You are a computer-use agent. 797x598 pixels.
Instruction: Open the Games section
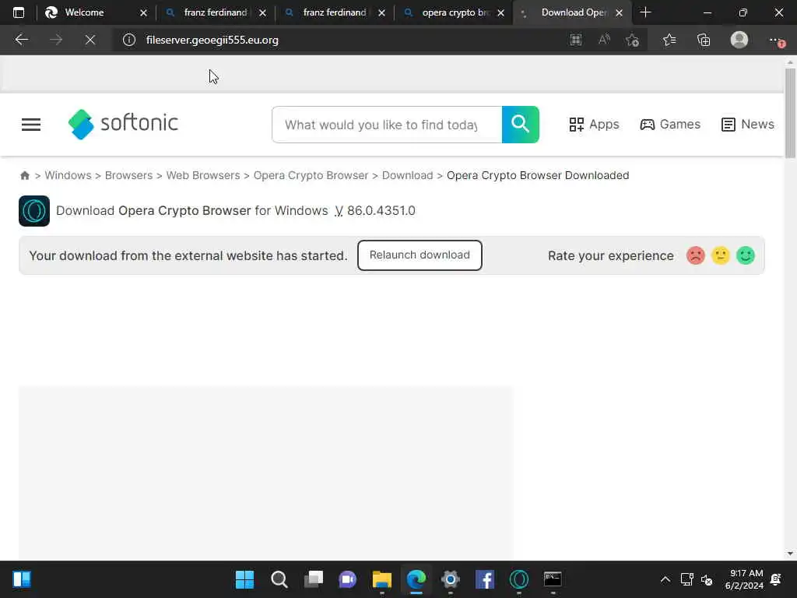670,125
